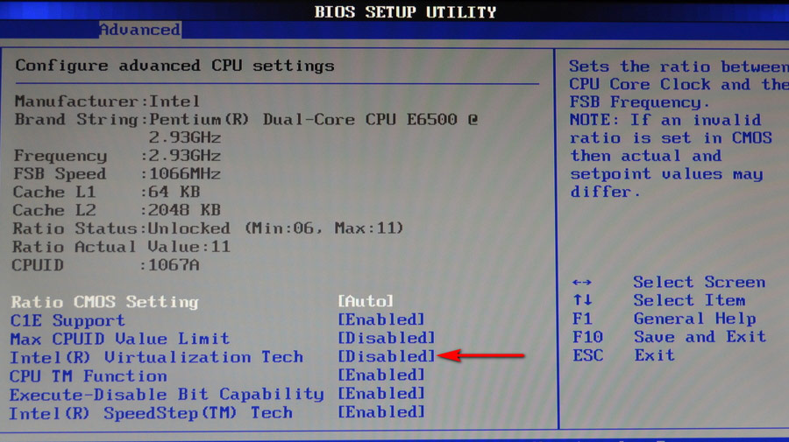Select Intel(R) Virtualization Tech option
The image size is (789, 442).
coord(157,358)
